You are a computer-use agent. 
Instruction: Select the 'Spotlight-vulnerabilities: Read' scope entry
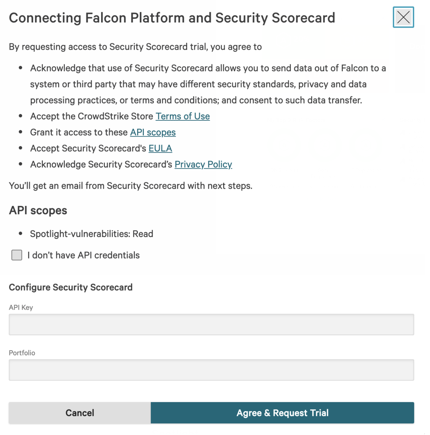click(x=91, y=234)
